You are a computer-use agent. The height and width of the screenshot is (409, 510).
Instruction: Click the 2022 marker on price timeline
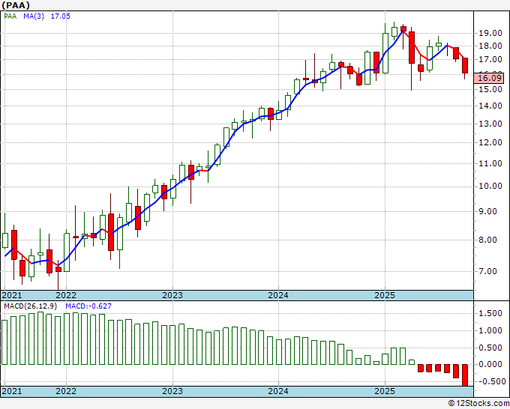tap(66, 295)
